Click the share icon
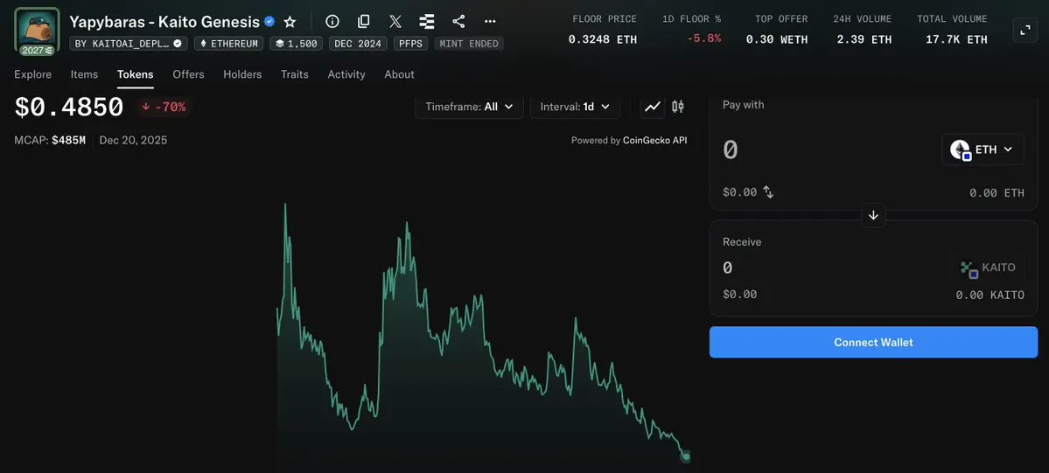Screen dimensions: 1049x473 click(x=458, y=21)
